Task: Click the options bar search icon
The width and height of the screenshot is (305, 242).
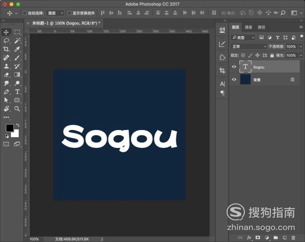Action: tap(283, 13)
